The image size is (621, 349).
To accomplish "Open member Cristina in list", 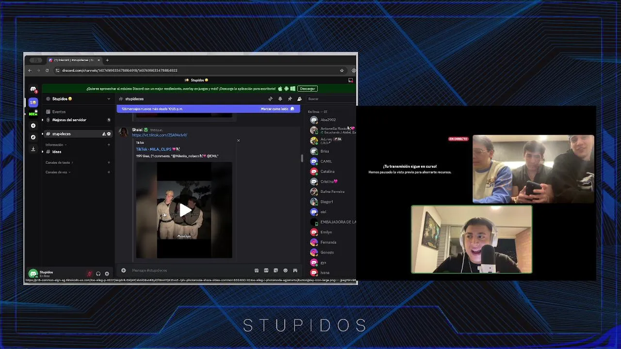I will pos(332,182).
